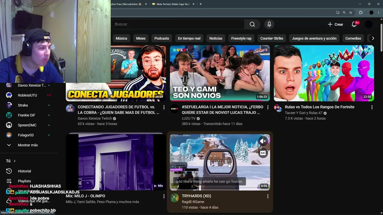Open the RagdE-RGame channel name link
383x215 pixels.
(193, 202)
